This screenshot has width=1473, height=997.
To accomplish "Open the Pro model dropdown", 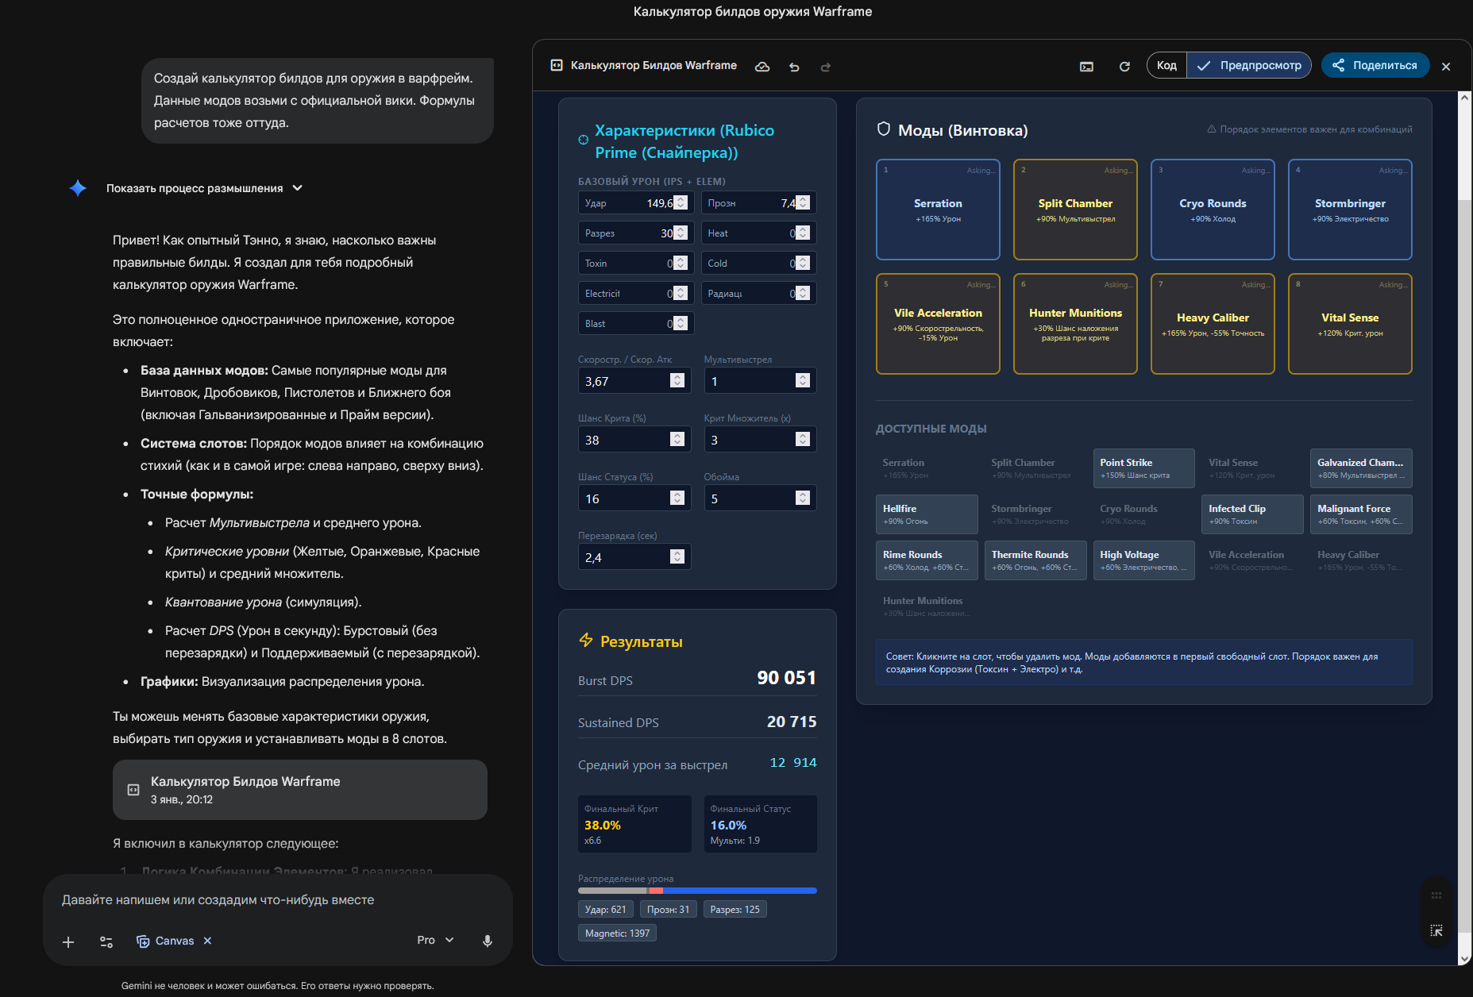I will pos(435,940).
